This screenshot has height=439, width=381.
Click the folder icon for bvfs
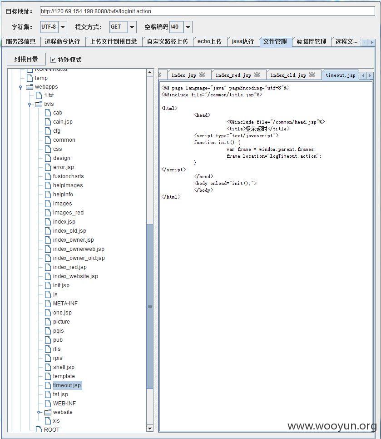pos(39,104)
